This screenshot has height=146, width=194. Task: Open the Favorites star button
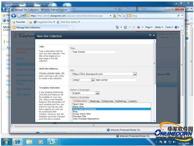tap(19, 22)
